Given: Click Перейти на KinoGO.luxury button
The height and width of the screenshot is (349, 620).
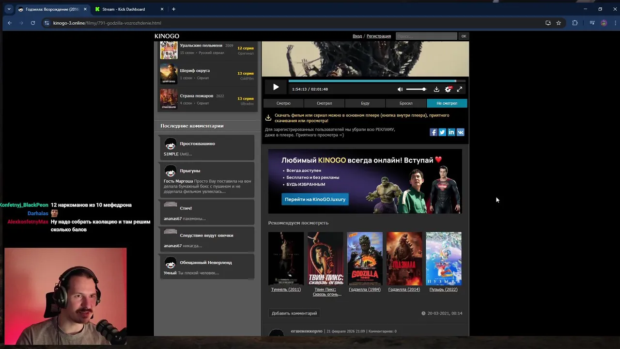Looking at the screenshot, I should click(315, 199).
